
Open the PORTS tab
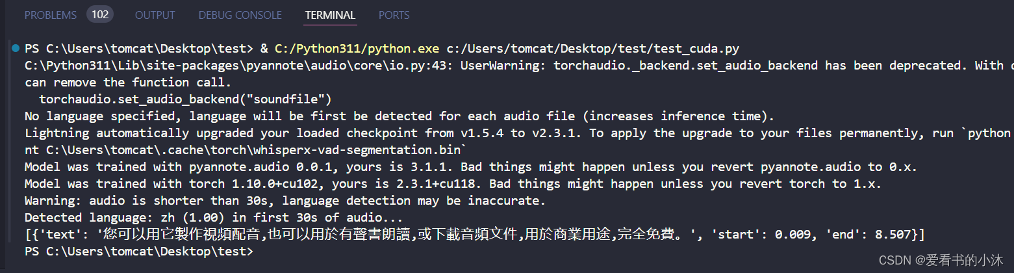[x=394, y=14]
